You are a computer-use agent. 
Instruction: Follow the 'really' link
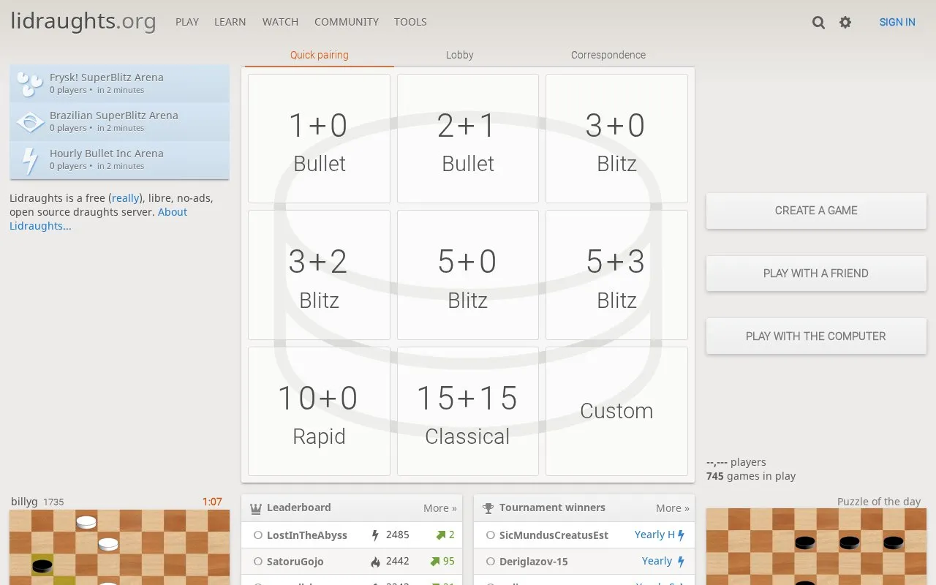coord(125,198)
